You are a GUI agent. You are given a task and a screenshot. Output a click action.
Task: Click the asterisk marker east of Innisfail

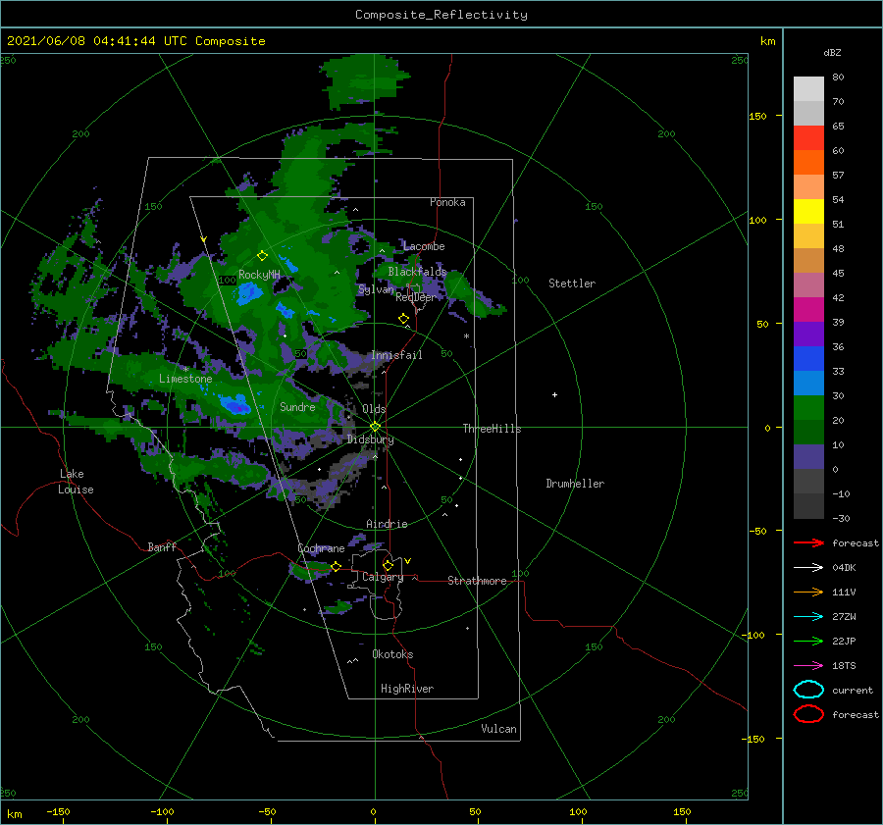(466, 336)
